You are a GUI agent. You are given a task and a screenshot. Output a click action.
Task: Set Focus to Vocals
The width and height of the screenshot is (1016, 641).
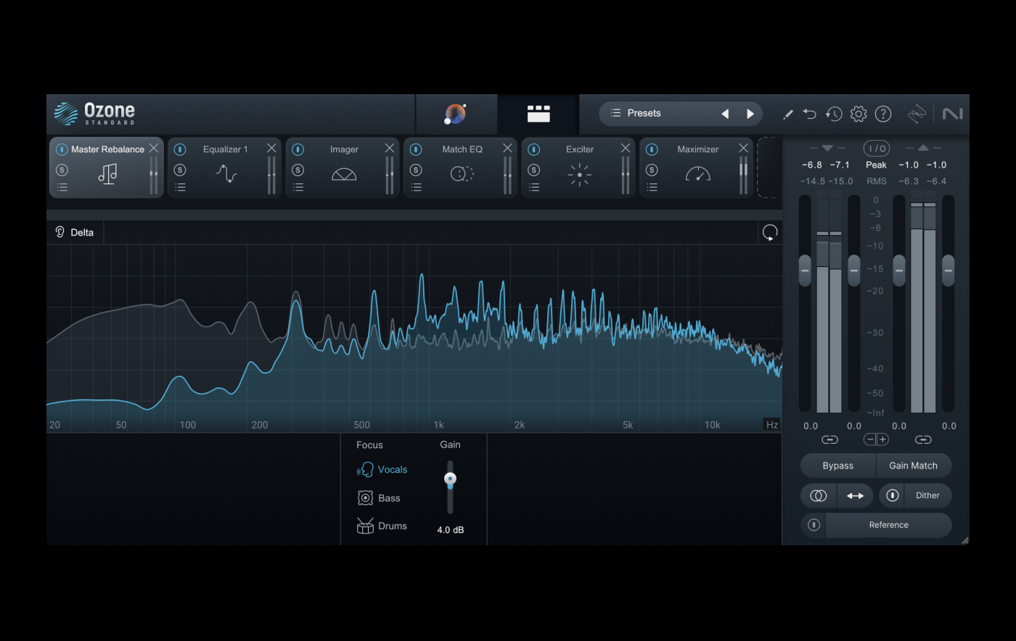coord(382,470)
